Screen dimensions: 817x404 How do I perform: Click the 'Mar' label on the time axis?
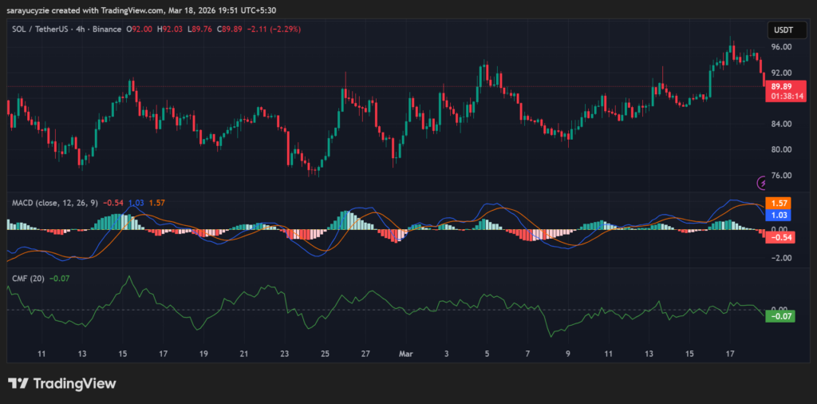click(x=405, y=353)
